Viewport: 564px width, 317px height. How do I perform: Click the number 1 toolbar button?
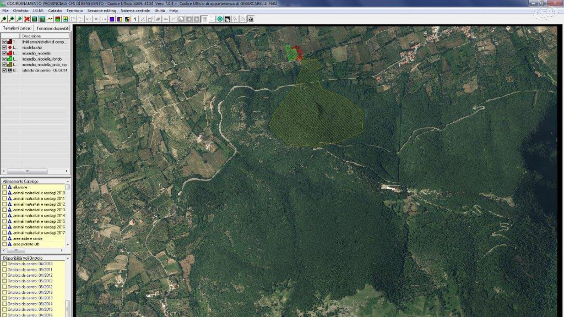point(135,19)
